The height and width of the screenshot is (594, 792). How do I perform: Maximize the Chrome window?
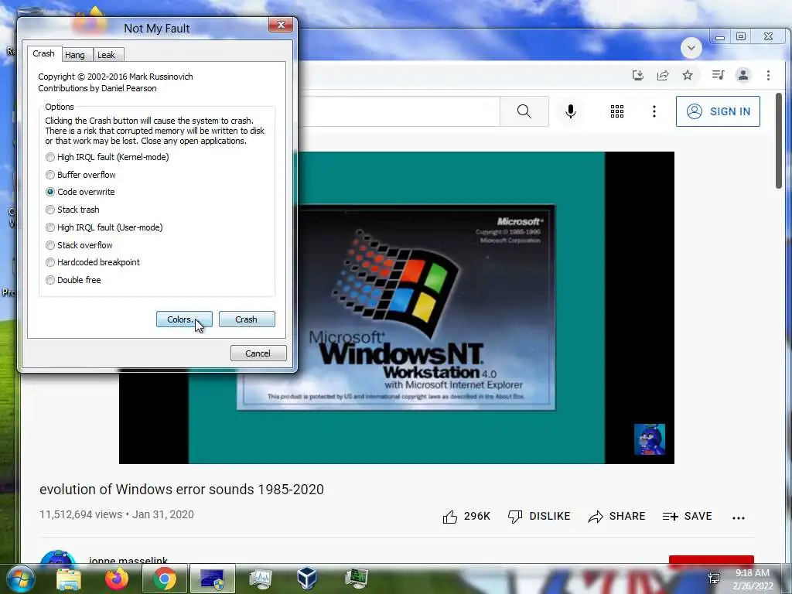[741, 37]
